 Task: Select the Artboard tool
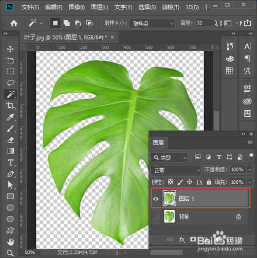coord(10,60)
